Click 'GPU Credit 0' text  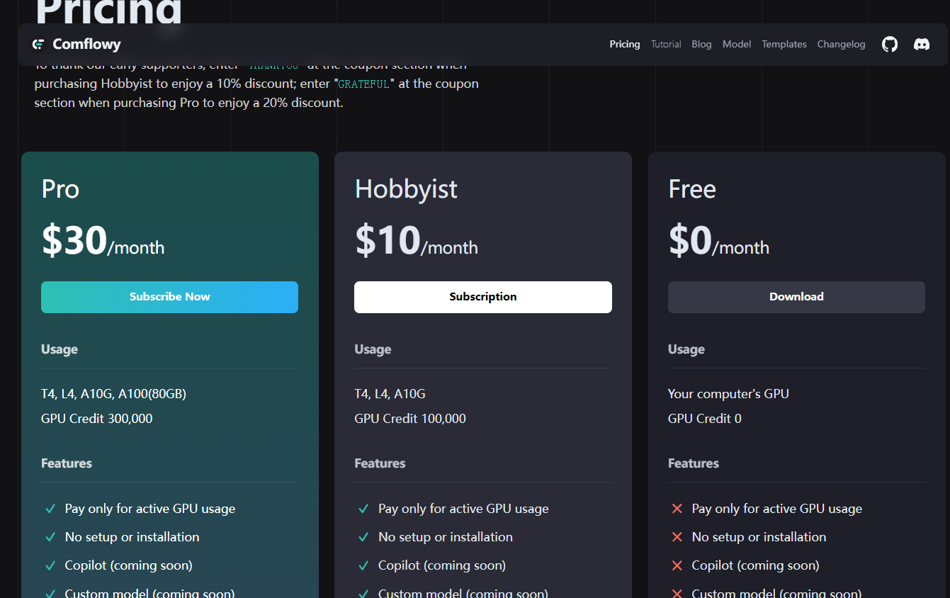tap(705, 419)
